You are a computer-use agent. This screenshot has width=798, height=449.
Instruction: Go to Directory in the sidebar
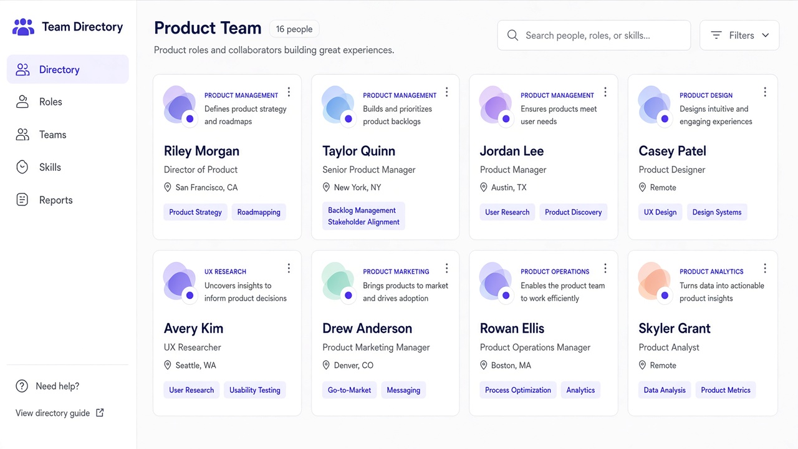click(68, 69)
